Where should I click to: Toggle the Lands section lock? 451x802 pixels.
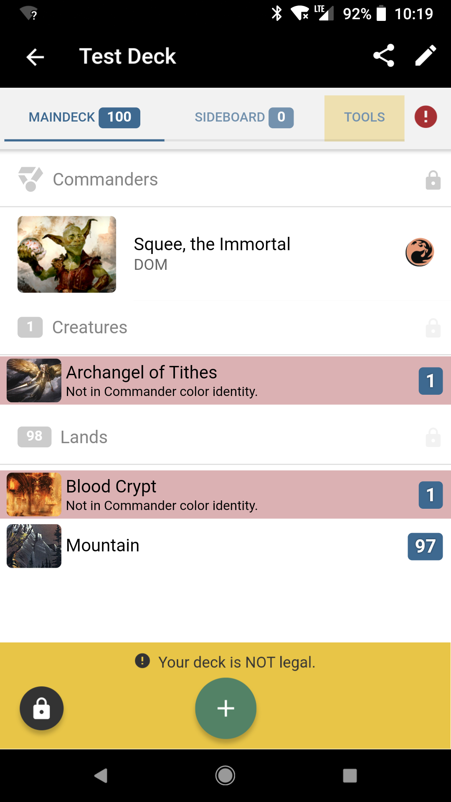433,437
